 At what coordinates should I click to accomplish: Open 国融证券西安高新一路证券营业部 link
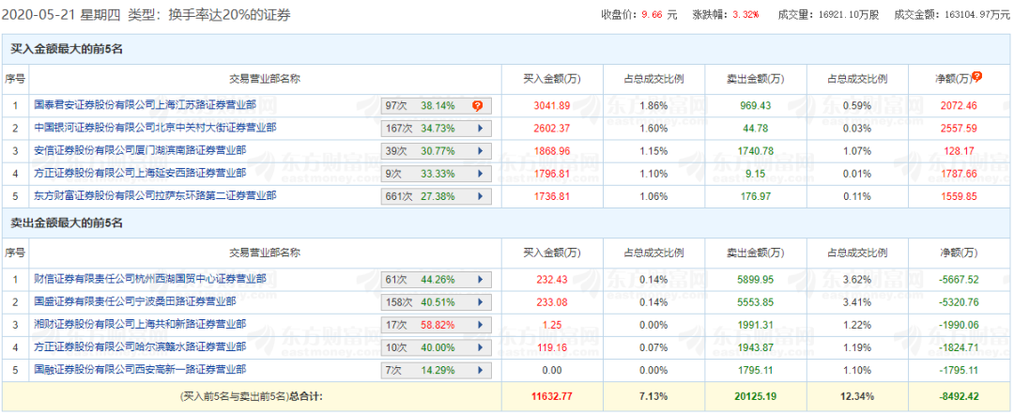point(139,372)
